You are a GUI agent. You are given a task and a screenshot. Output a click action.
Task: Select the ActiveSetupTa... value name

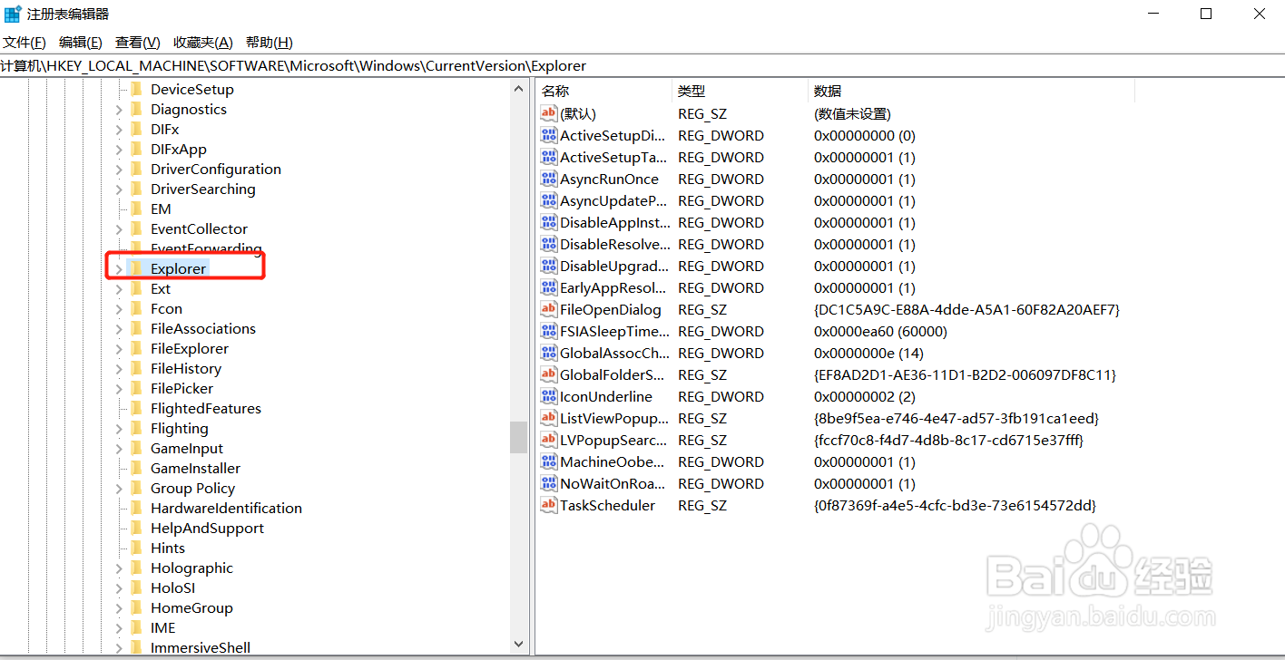pos(613,157)
